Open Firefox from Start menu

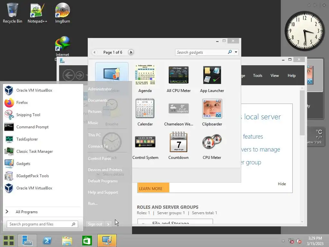pos(43,103)
